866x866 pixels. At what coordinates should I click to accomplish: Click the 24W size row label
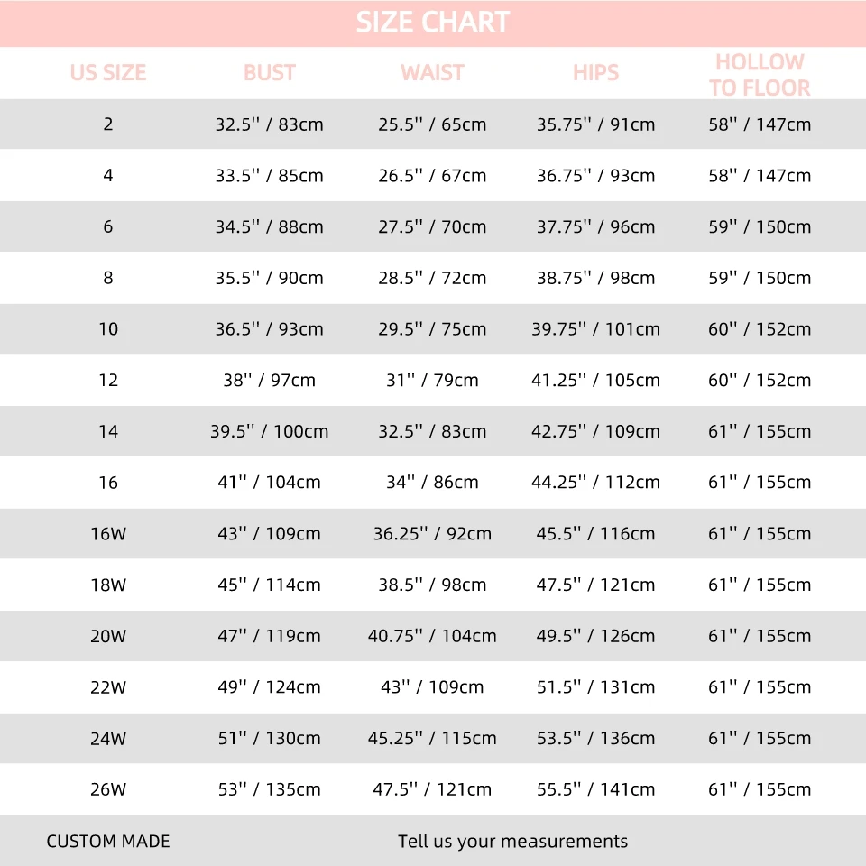tap(108, 739)
